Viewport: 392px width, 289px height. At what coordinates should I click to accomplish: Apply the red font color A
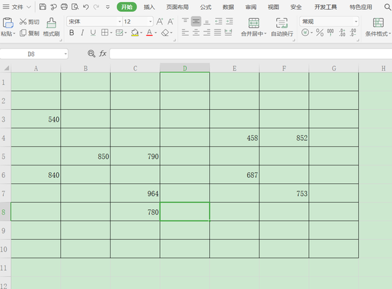tap(150, 33)
